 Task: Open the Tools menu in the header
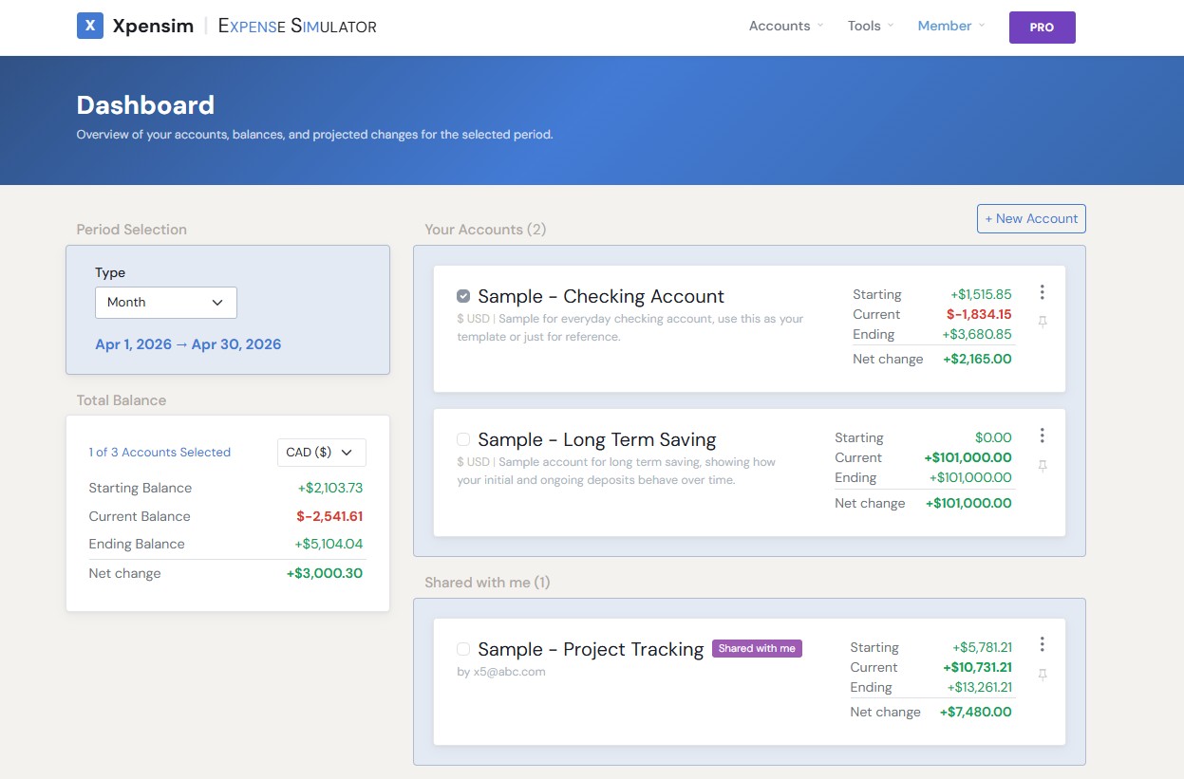coord(871,26)
